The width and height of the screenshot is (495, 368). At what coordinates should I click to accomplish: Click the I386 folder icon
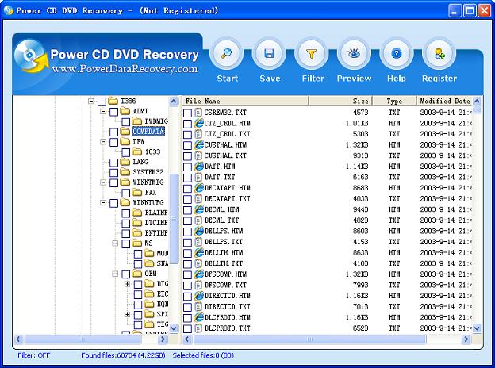point(113,101)
